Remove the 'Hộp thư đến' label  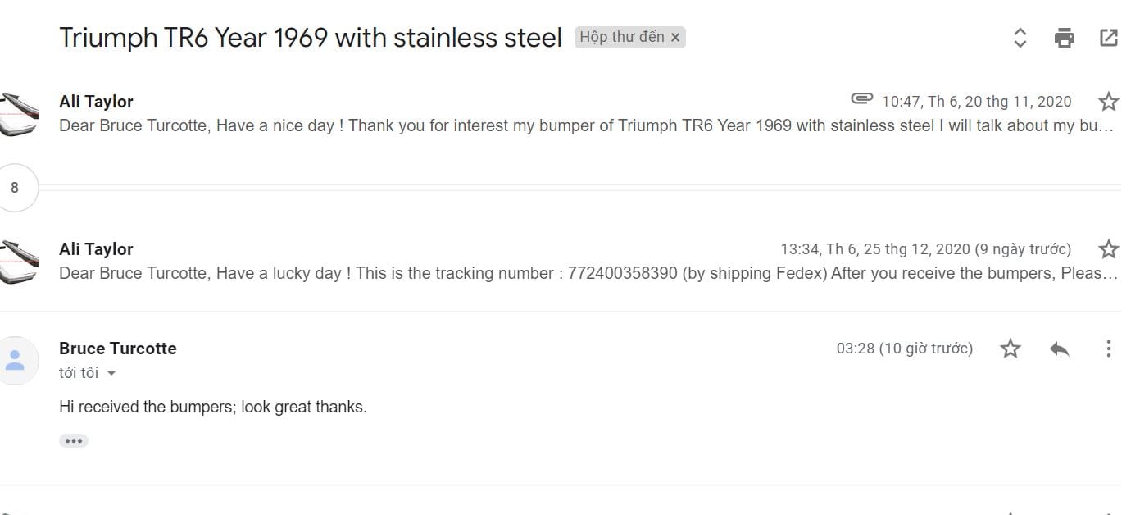(675, 38)
